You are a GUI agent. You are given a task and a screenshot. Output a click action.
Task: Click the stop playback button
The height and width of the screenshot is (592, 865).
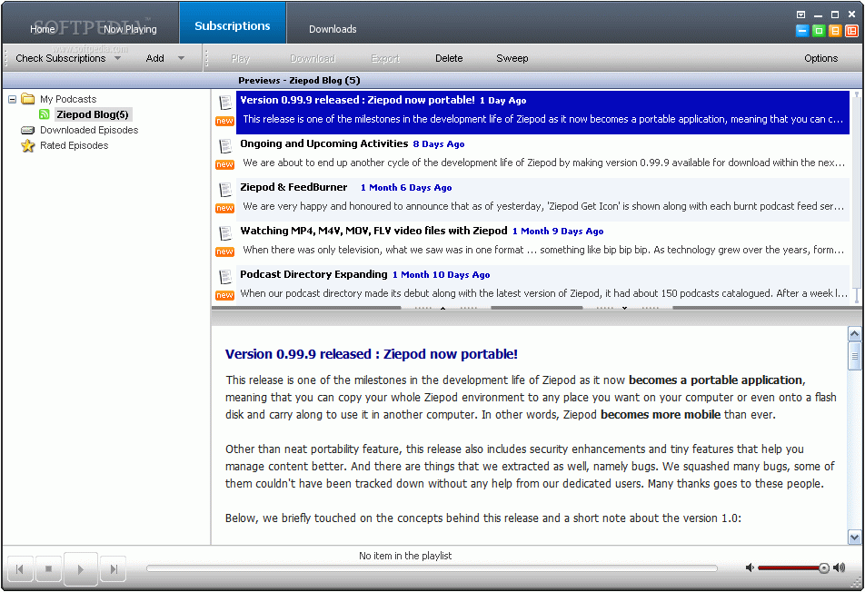48,569
